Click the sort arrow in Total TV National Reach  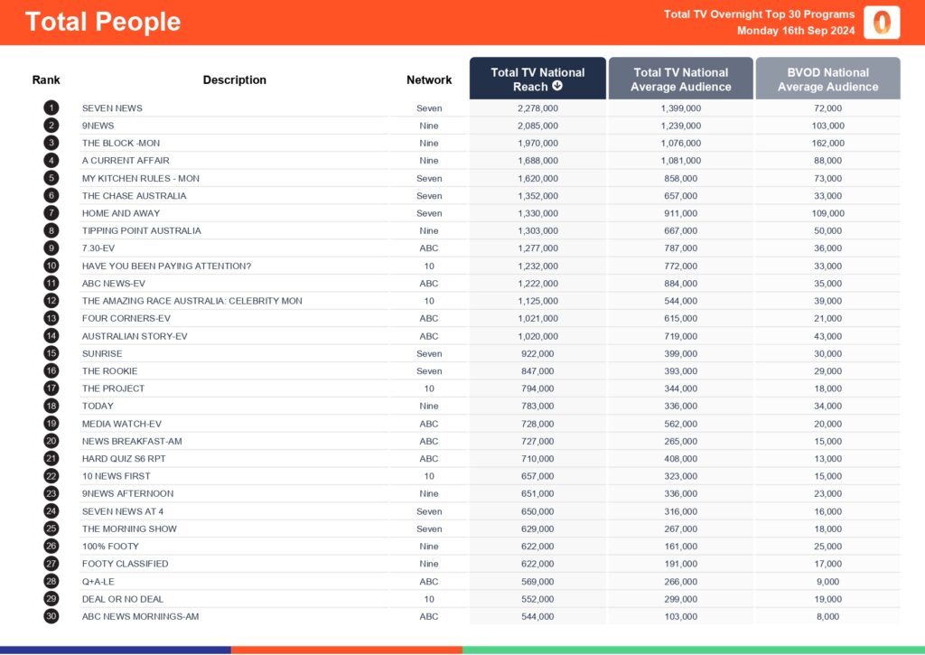pyautogui.click(x=557, y=87)
